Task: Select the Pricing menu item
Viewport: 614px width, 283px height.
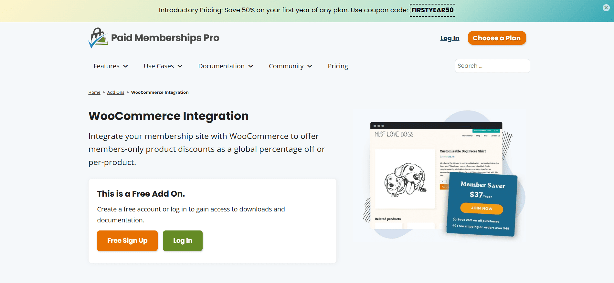Action: click(338, 66)
